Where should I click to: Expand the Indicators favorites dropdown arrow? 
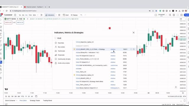(x=56, y=15)
